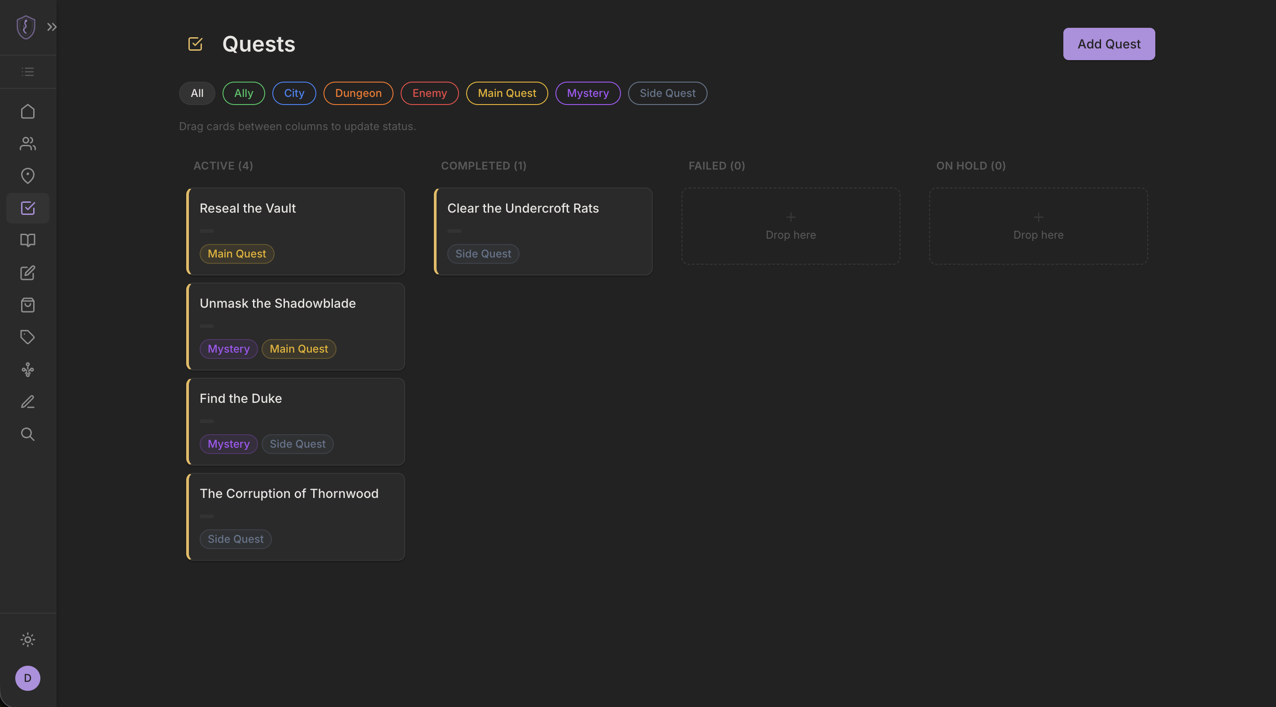
Task: Click the shield app logo icon
Action: [26, 27]
